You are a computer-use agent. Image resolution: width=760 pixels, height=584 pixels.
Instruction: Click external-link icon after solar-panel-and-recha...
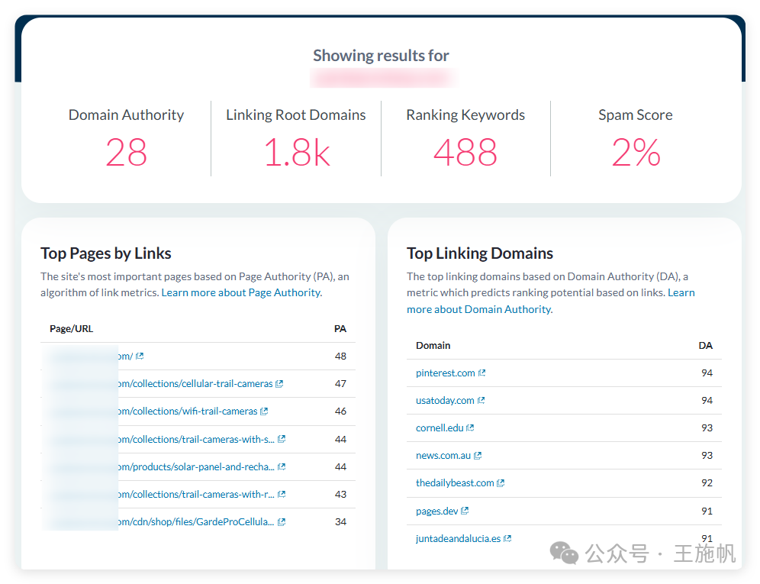click(x=282, y=466)
